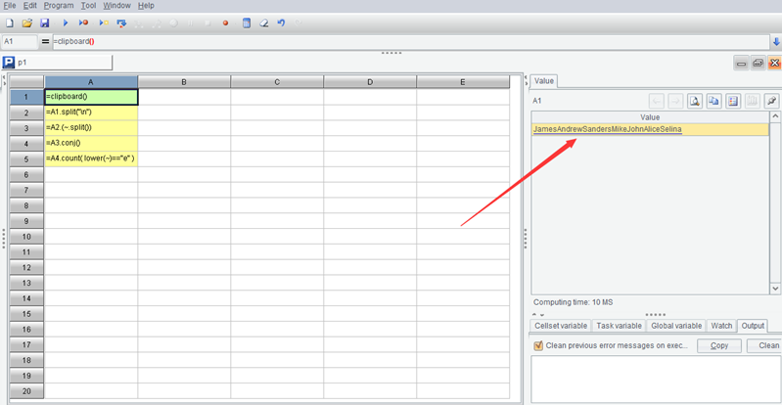Uncheck Clean previous error messages checkbox
The image size is (782, 405).
[x=538, y=345]
